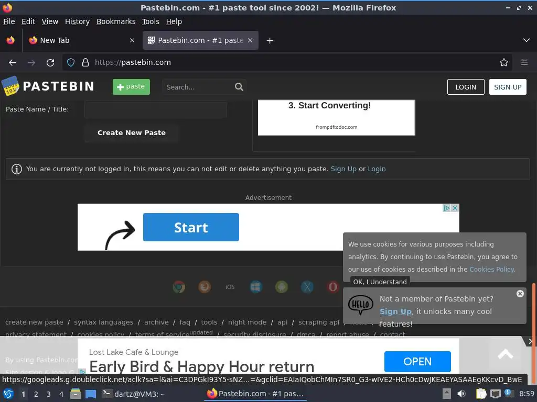Open the tracking protection shield icon
The height and width of the screenshot is (402, 537).
(x=71, y=63)
